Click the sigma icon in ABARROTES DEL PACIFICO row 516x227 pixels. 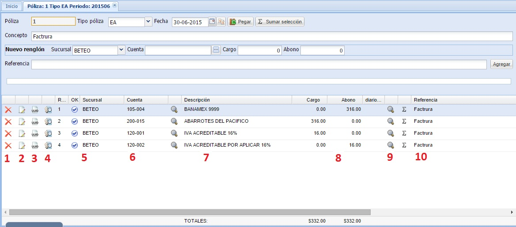(404, 121)
